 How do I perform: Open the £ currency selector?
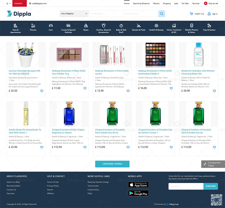pyautogui.click(x=9, y=3)
